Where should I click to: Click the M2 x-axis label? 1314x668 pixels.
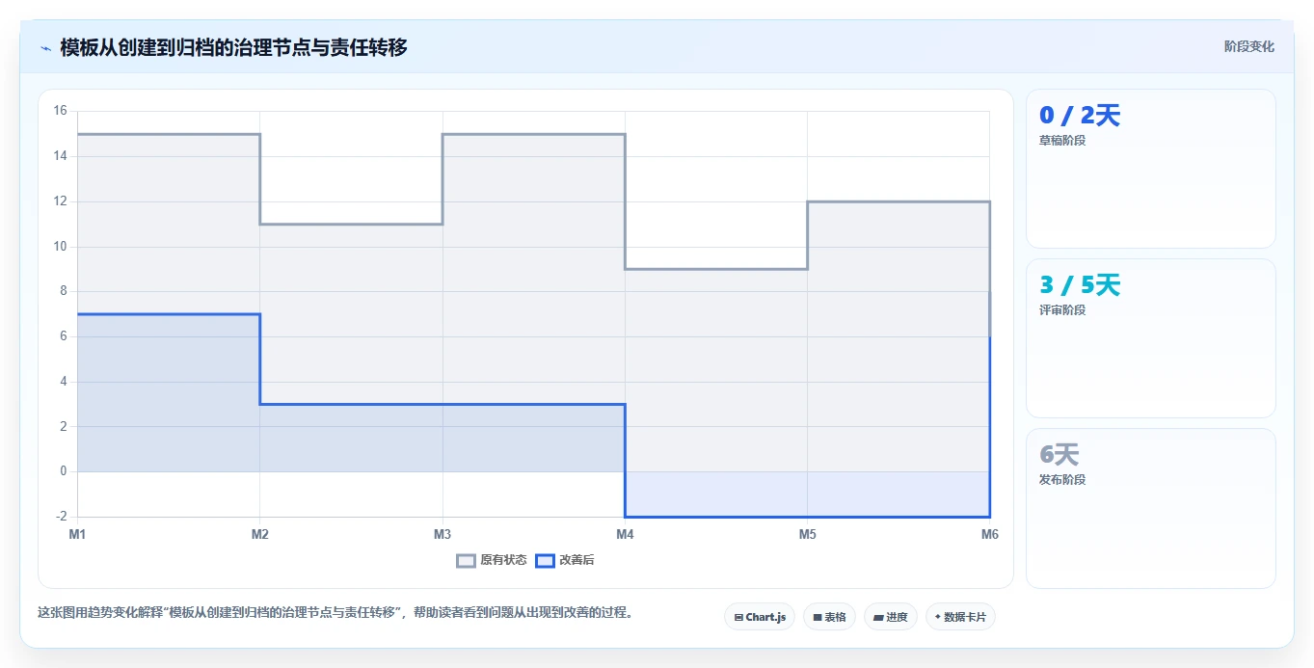click(259, 534)
